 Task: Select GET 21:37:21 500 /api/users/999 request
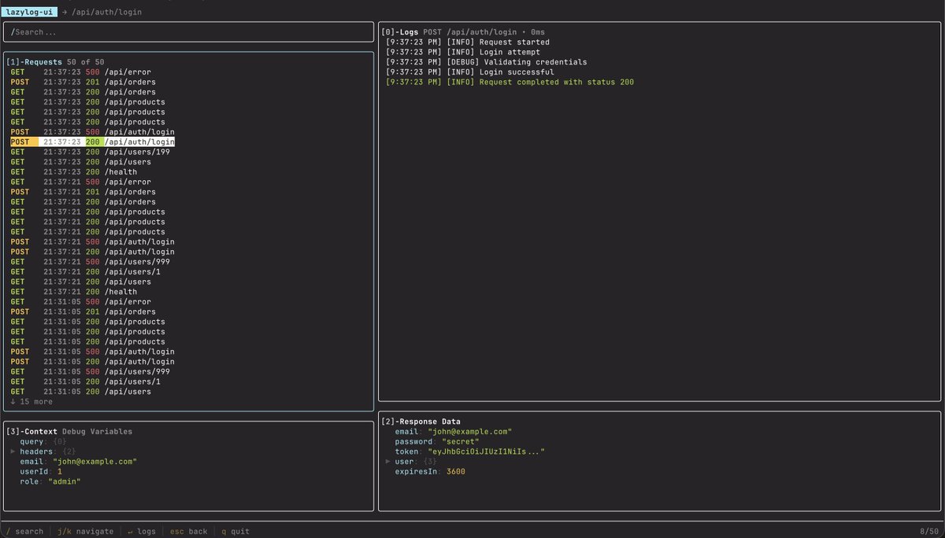[x=91, y=262]
